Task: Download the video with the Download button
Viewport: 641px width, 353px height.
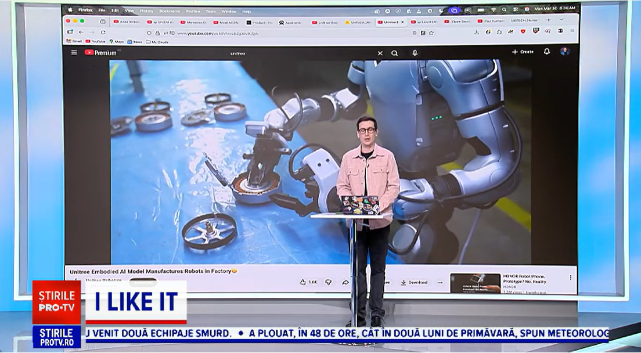Action: point(413,282)
